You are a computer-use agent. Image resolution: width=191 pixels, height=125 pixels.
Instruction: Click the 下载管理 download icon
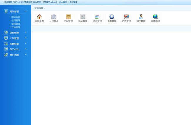tap(112, 17)
